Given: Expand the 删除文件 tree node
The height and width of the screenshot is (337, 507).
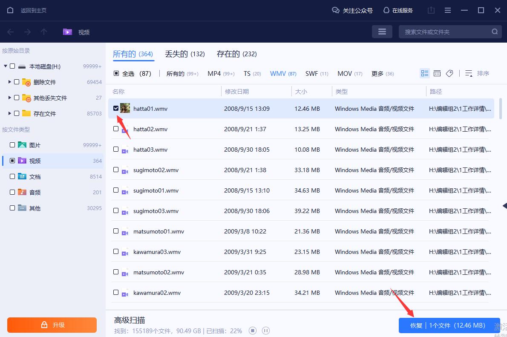Looking at the screenshot, I should tap(10, 82).
